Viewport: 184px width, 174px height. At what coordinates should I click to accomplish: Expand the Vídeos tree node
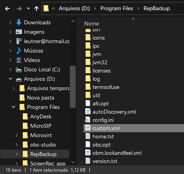click(x=11, y=60)
